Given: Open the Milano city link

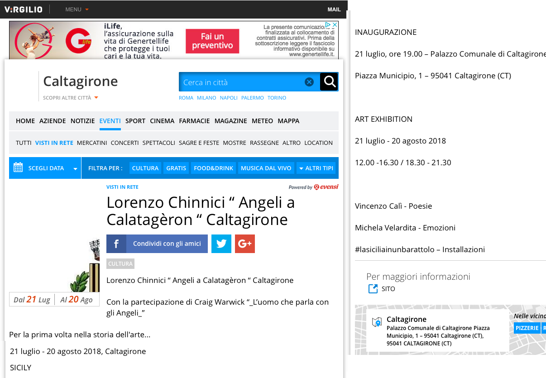Looking at the screenshot, I should click(206, 98).
